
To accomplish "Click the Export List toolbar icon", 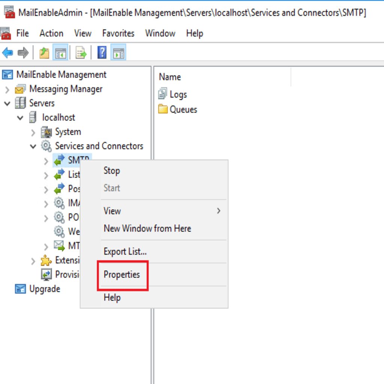I will (81, 53).
